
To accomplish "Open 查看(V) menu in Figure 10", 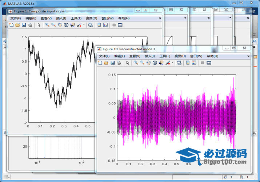I will (135, 56).
